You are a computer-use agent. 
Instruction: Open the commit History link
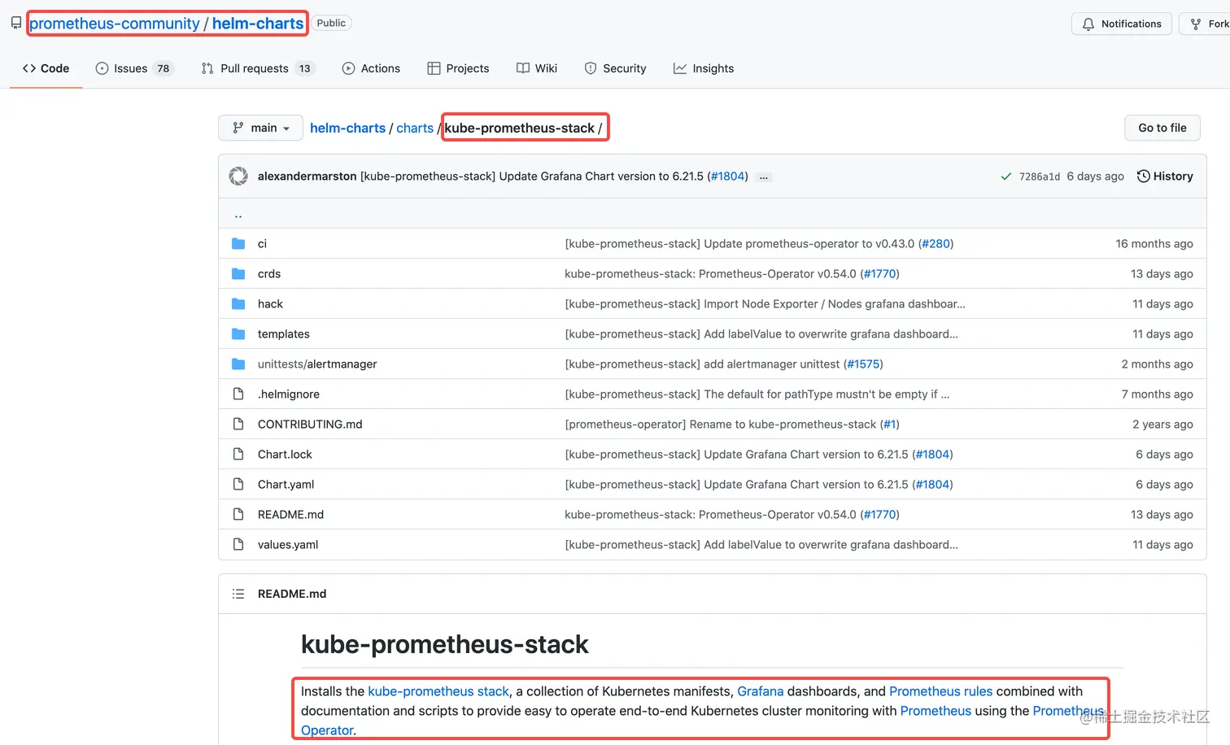coord(1165,176)
